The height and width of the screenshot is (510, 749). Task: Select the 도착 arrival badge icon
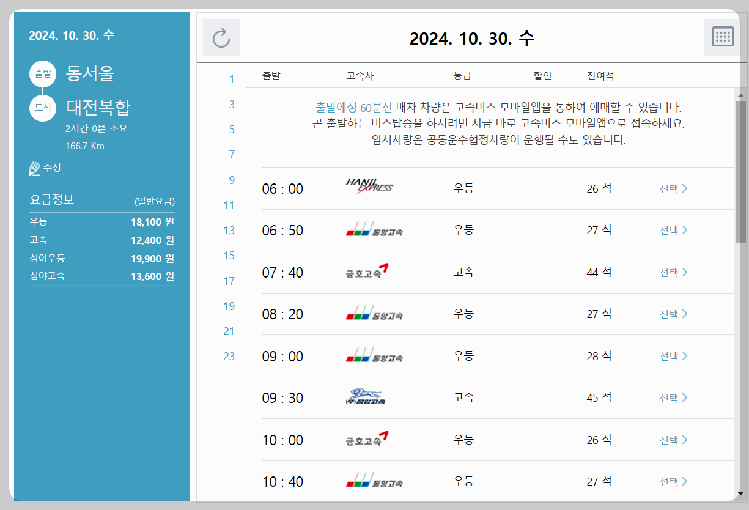click(x=42, y=108)
